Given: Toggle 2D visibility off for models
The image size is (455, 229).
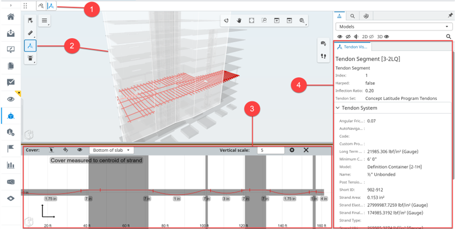Looking at the screenshot, I should pyautogui.click(x=368, y=36).
